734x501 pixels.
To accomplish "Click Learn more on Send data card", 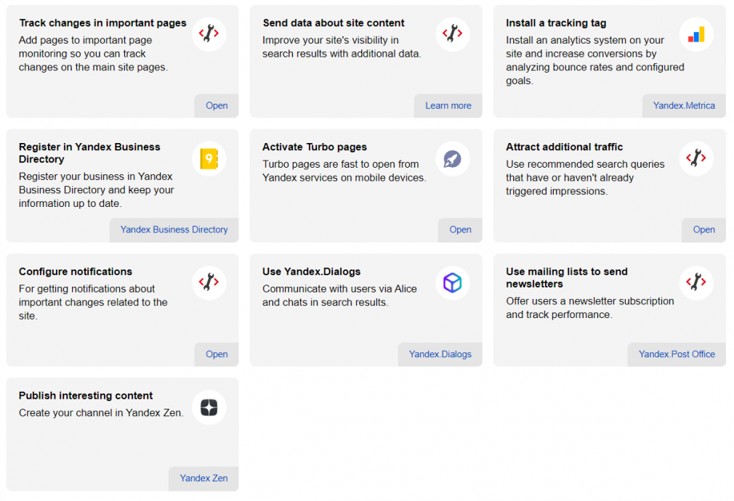I will tap(448, 106).
